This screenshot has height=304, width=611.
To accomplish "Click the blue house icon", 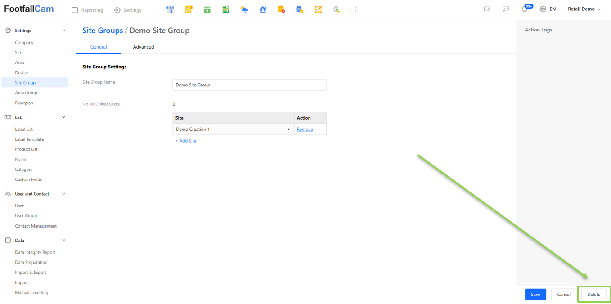I will coord(263,9).
